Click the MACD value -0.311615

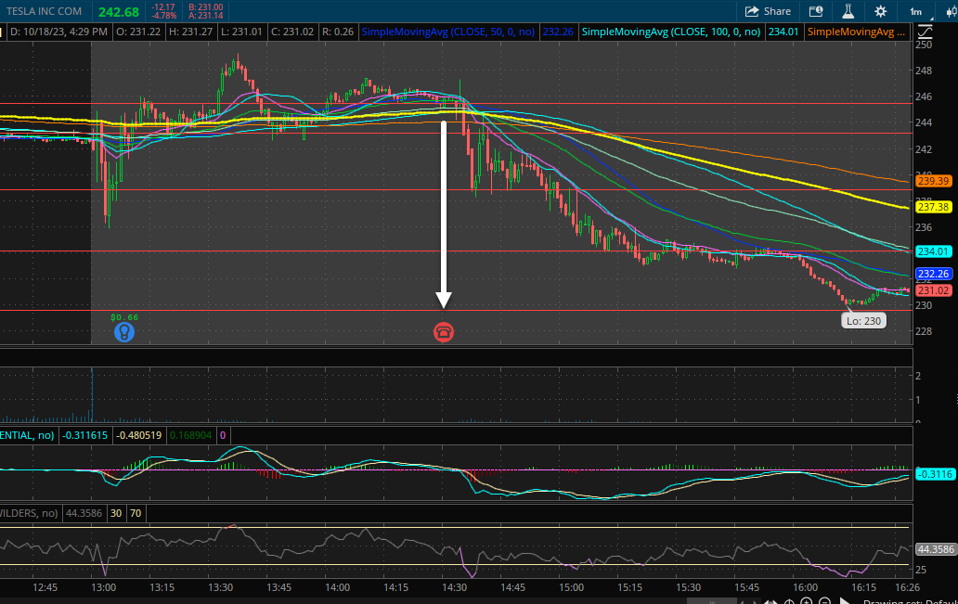(x=84, y=435)
